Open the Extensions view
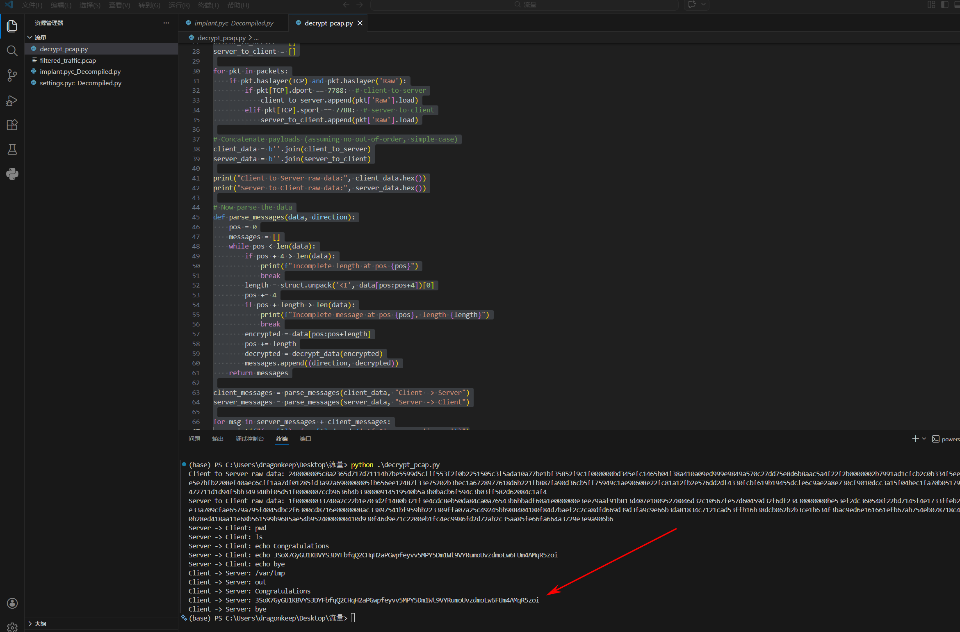 12,125
